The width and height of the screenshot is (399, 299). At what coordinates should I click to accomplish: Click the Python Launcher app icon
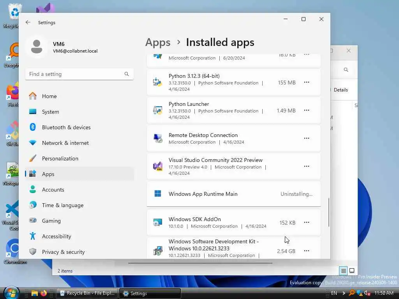tap(157, 110)
